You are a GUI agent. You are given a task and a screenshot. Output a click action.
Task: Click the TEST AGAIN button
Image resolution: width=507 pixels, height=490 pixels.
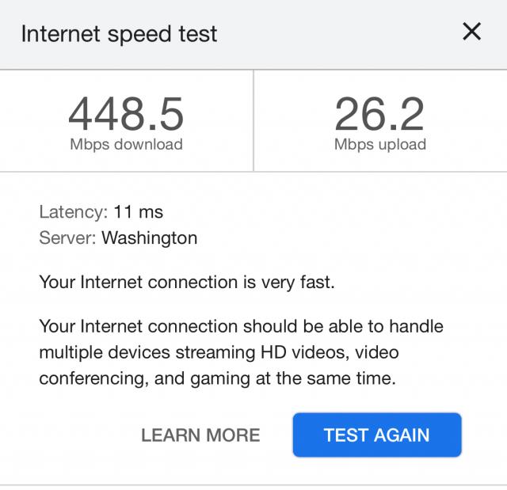(x=377, y=435)
